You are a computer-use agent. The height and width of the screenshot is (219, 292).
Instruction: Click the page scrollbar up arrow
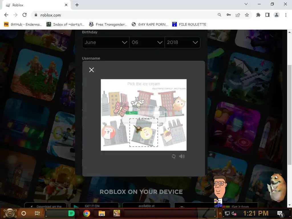tap(289, 32)
